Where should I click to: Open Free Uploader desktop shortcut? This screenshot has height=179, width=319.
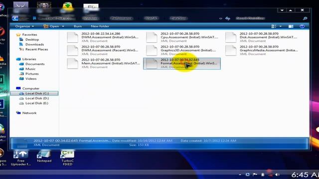point(21,158)
